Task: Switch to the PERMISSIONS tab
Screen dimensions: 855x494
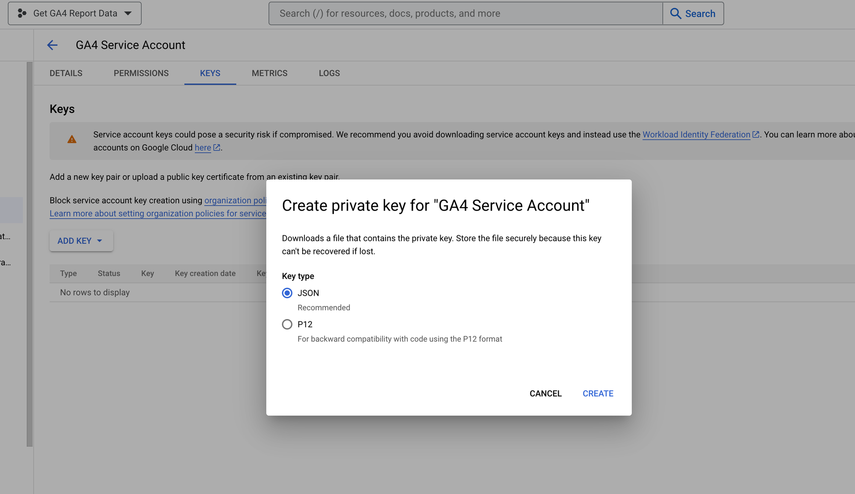Action: click(x=141, y=73)
